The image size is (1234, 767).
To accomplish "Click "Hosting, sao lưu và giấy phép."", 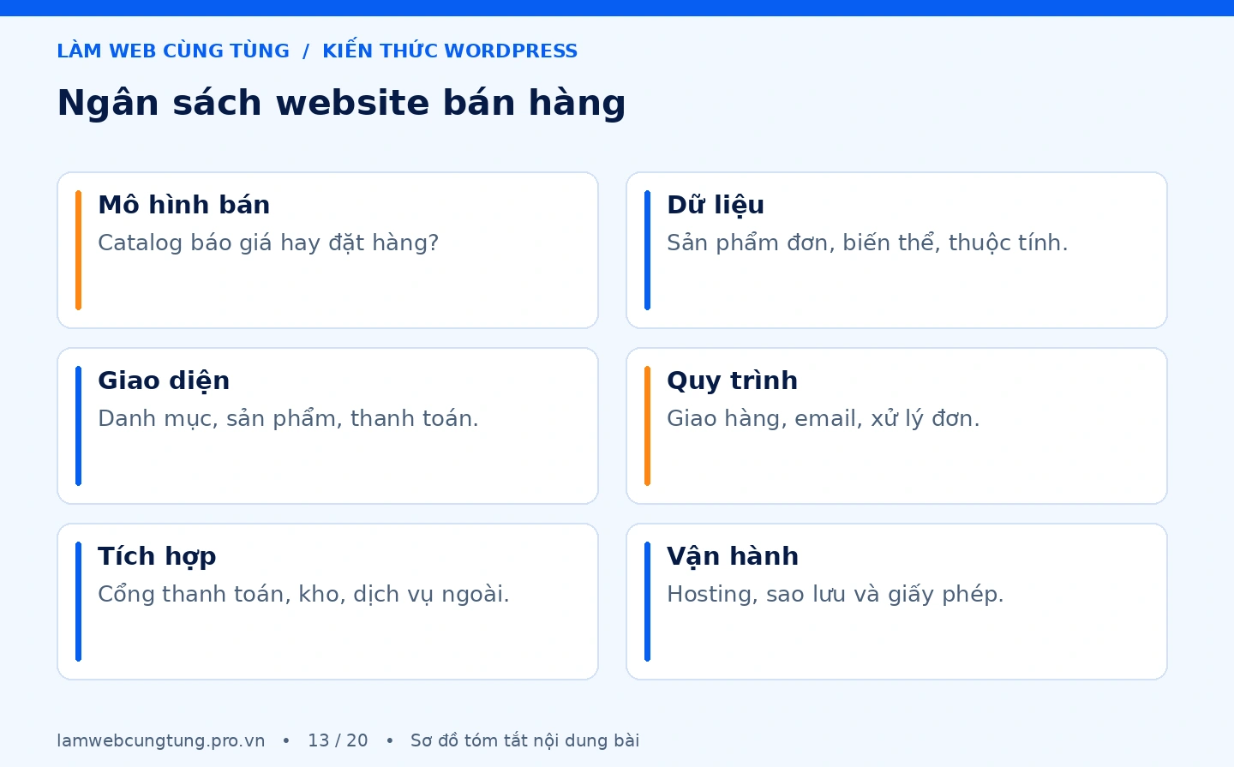I will [x=835, y=595].
